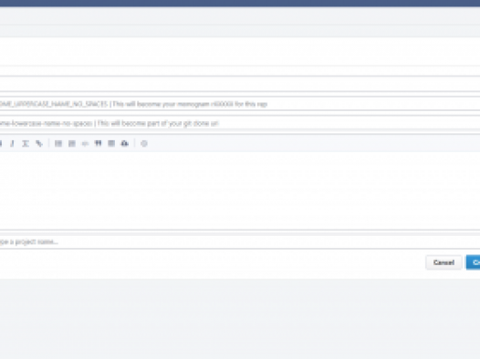Insert a bulleted list
The height and width of the screenshot is (359, 480).
coord(58,143)
